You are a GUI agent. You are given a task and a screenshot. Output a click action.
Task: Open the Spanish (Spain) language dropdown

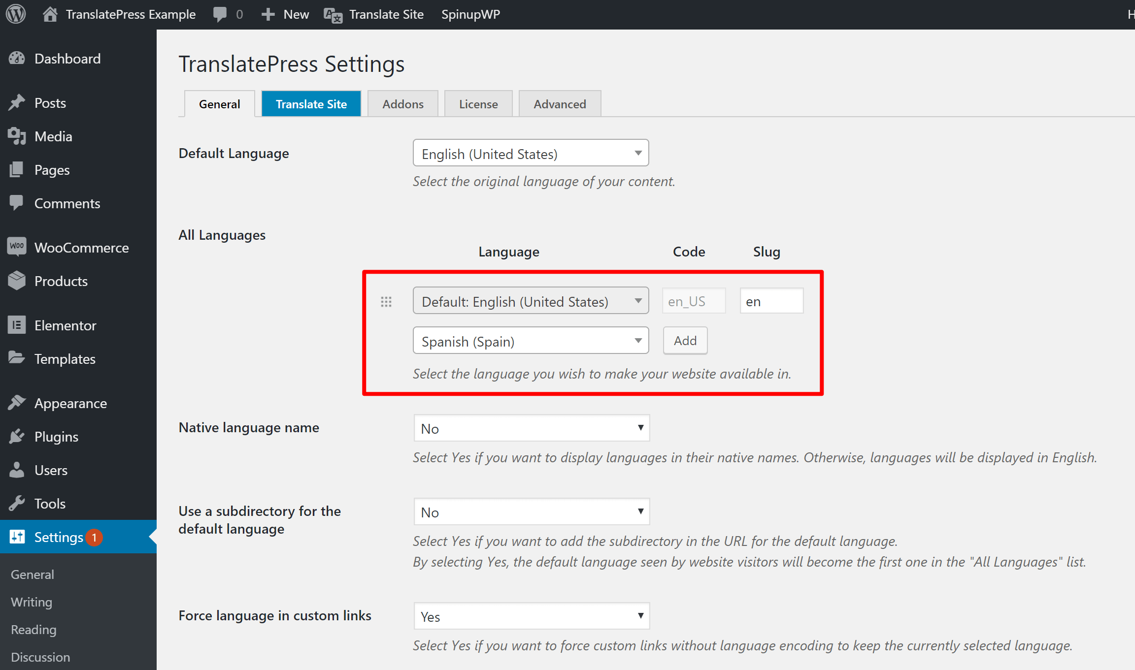pyautogui.click(x=531, y=341)
